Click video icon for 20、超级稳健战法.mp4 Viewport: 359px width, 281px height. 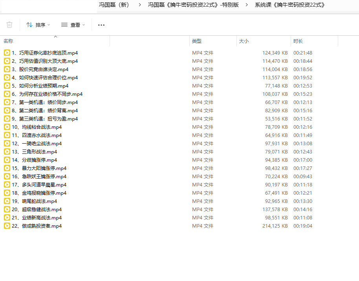pyautogui.click(x=7, y=210)
